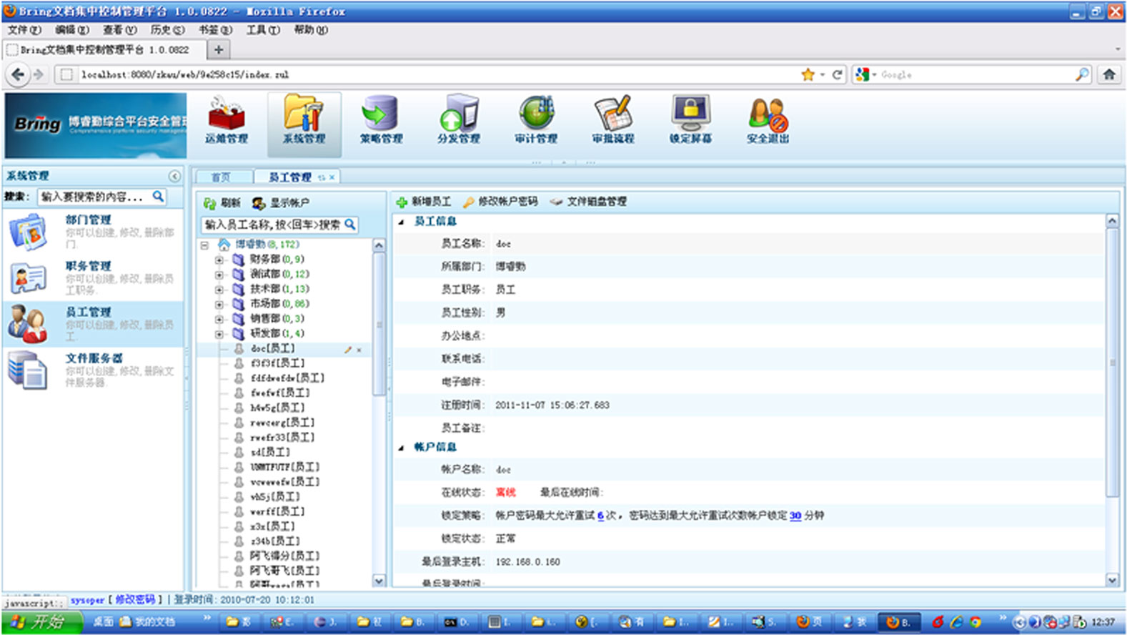Click the sidebar search magnifier icon
1127x635 pixels.
[158, 196]
